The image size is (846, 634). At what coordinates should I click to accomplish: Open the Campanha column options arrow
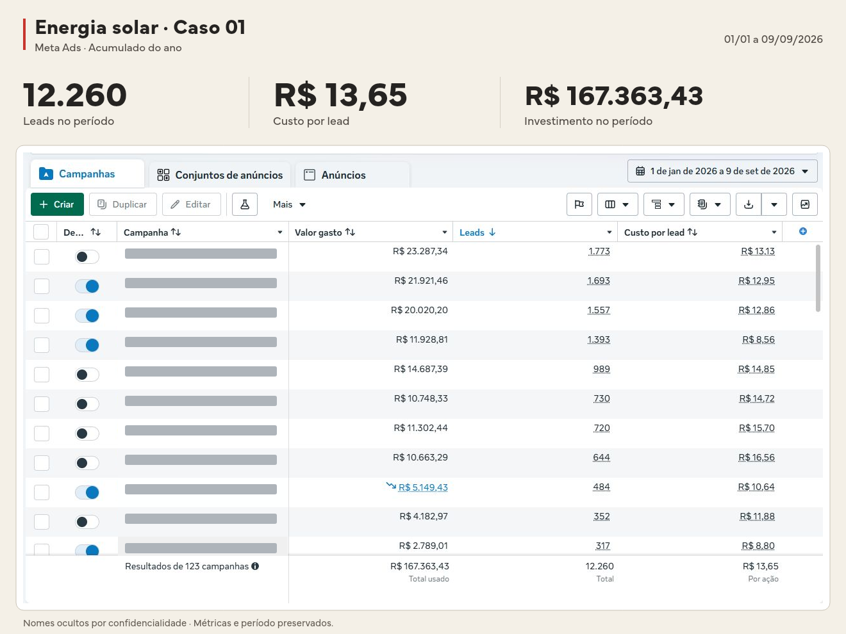pos(280,232)
